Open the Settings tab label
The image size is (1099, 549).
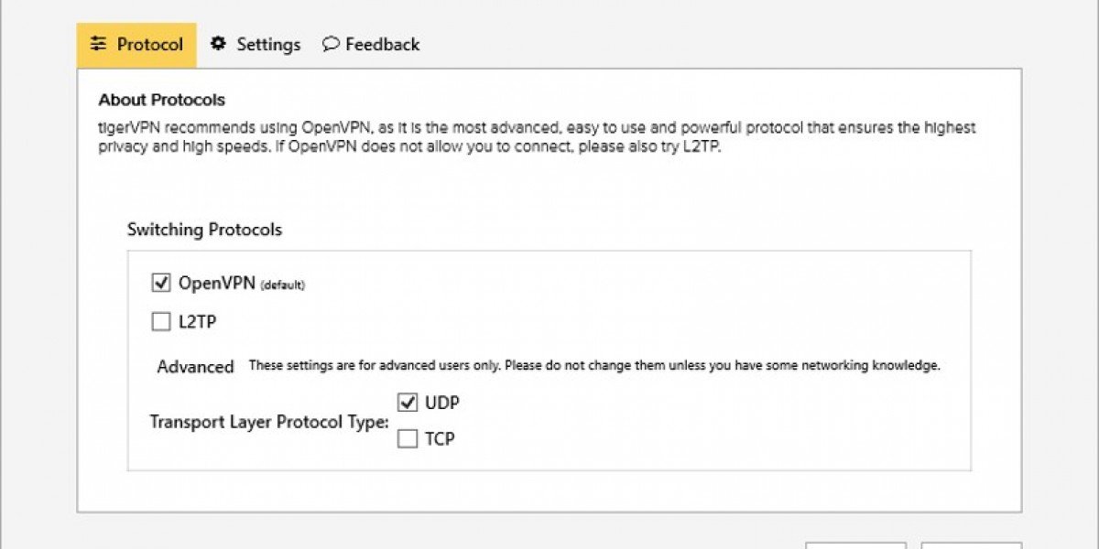(268, 44)
